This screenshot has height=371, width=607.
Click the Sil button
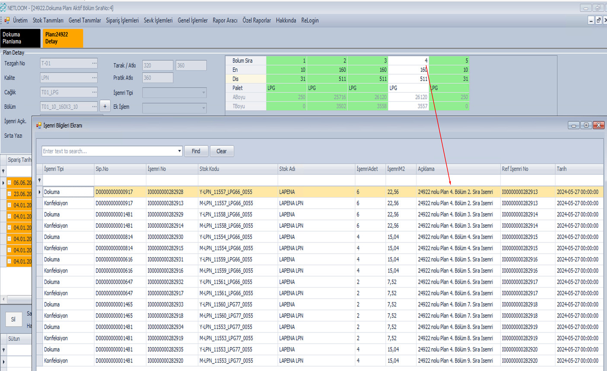point(13,319)
